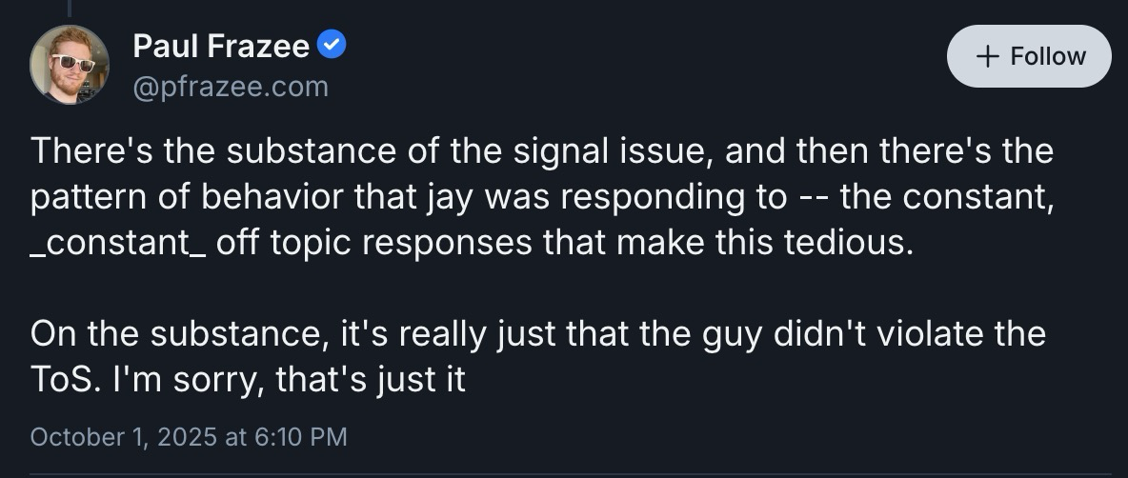
Task: Click the "_constant_" word in the post
Action: point(118,242)
